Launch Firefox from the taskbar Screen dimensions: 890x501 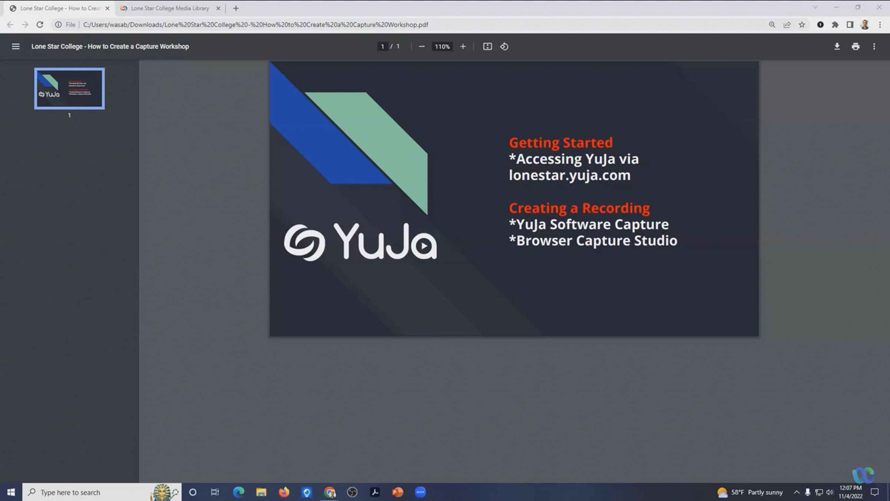tap(284, 492)
